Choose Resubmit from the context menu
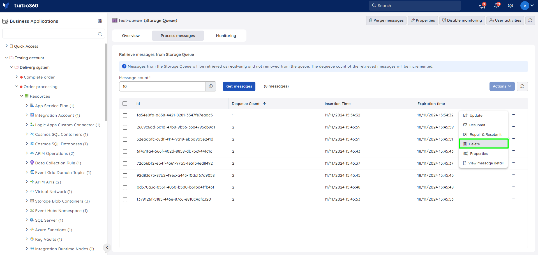This screenshot has height=255, width=538. 483,125
